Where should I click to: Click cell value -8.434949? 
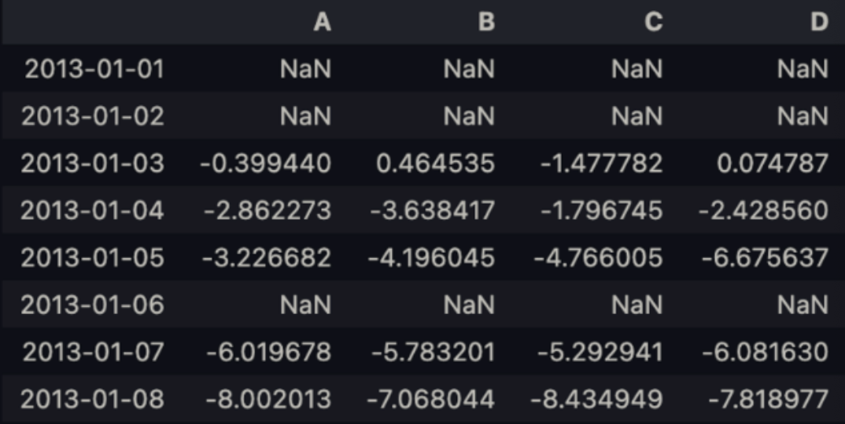coord(596,399)
